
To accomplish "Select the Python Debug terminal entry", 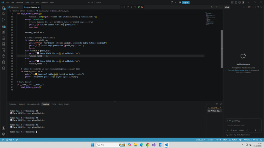I will coord(214,111).
